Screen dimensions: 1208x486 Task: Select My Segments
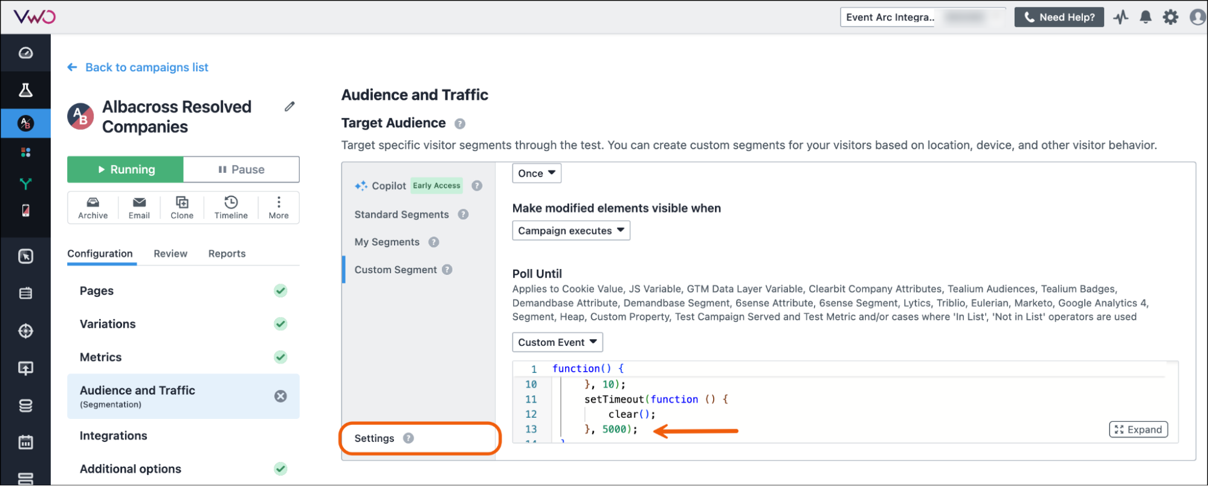pyautogui.click(x=387, y=242)
